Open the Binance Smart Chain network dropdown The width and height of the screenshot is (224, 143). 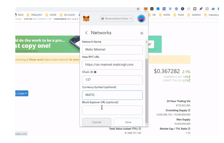point(116,19)
